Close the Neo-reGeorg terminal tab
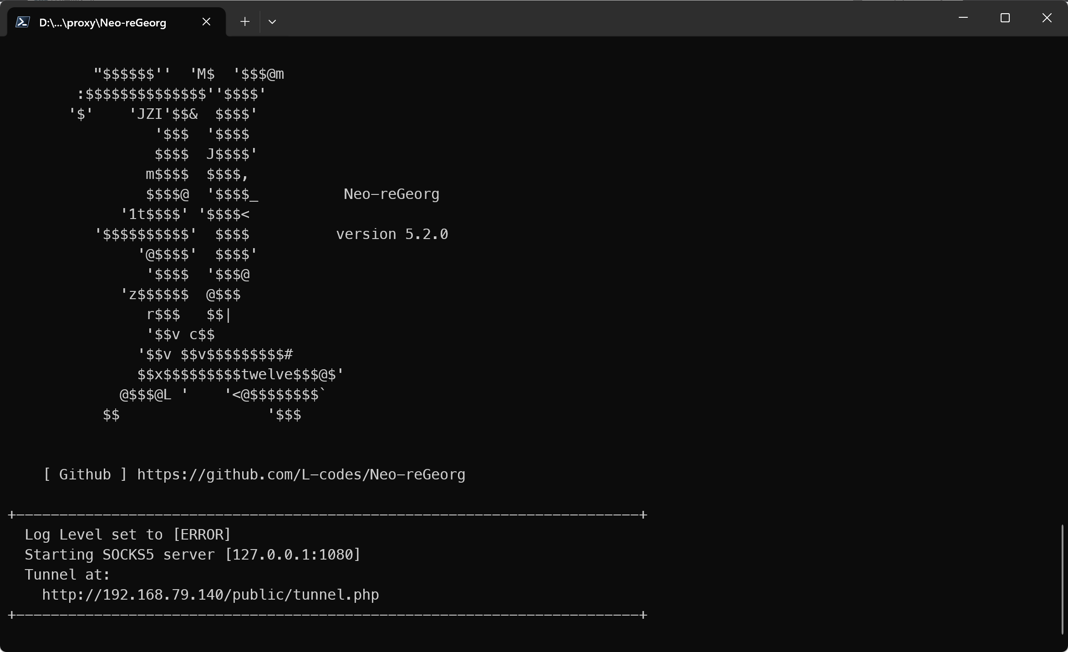Viewport: 1068px width, 652px height. coord(206,22)
